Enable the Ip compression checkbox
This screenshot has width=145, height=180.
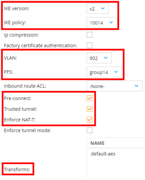coord(89,35)
